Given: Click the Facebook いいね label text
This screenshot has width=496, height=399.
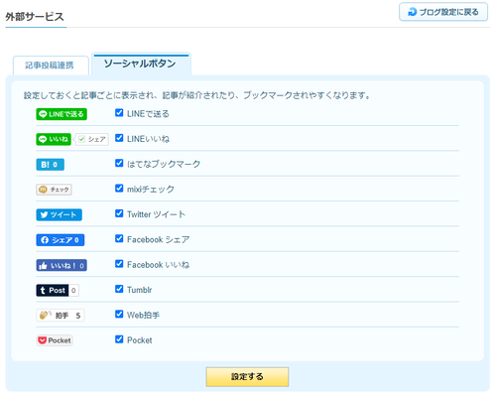Looking at the screenshot, I should [x=158, y=265].
